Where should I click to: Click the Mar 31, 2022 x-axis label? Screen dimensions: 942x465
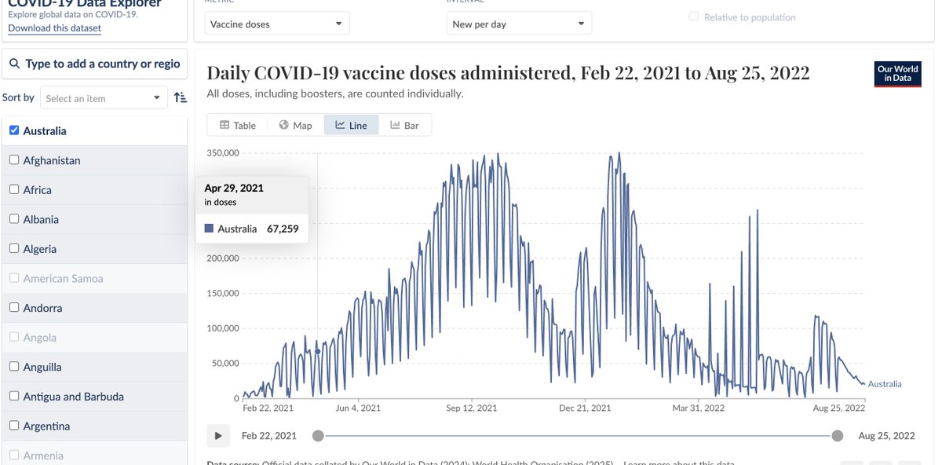(x=699, y=408)
